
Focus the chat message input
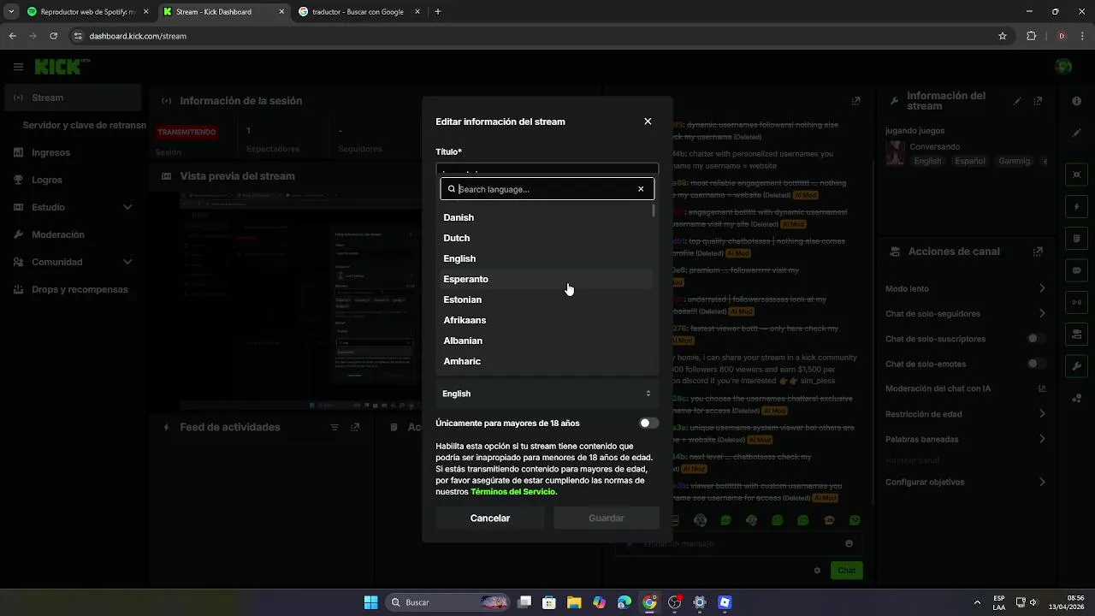[x=740, y=543]
